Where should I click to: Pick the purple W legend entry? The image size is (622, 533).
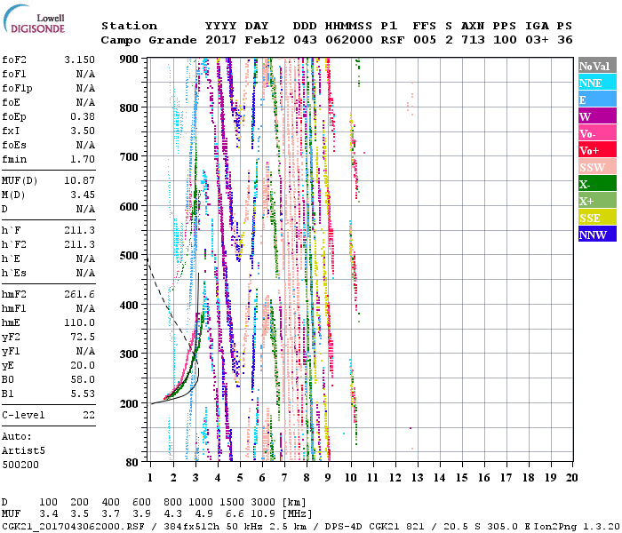[x=597, y=116]
